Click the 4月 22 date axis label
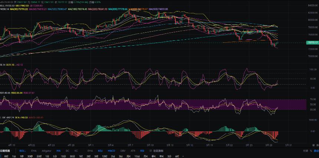Screen dimensions: 319x158 click(32, 145)
